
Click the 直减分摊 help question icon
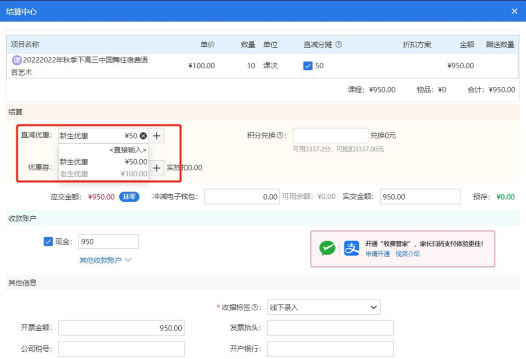(338, 45)
